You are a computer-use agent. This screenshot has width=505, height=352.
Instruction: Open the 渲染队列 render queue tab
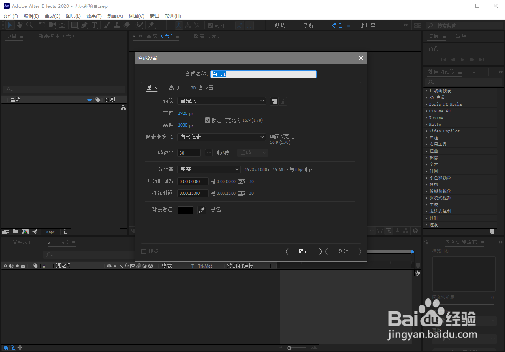coord(22,242)
